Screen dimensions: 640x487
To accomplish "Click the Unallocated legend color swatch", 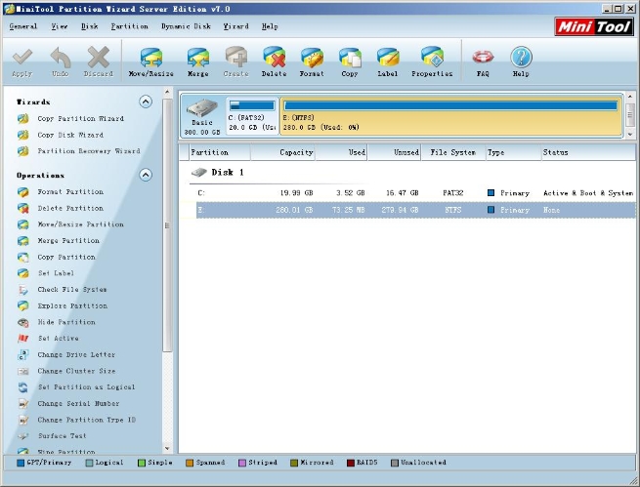I will click(395, 463).
